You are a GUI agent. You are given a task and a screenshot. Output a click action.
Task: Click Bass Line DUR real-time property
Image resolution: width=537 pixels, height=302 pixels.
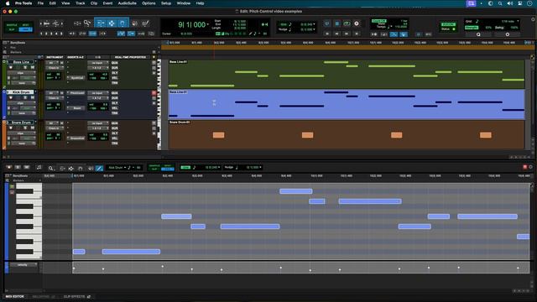(x=115, y=68)
